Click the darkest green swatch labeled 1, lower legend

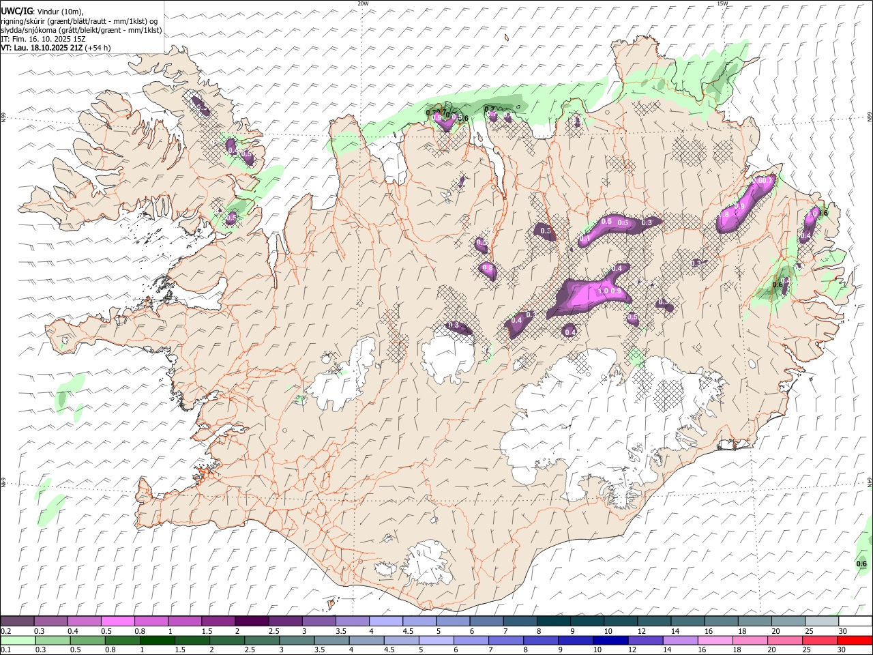click(158, 641)
